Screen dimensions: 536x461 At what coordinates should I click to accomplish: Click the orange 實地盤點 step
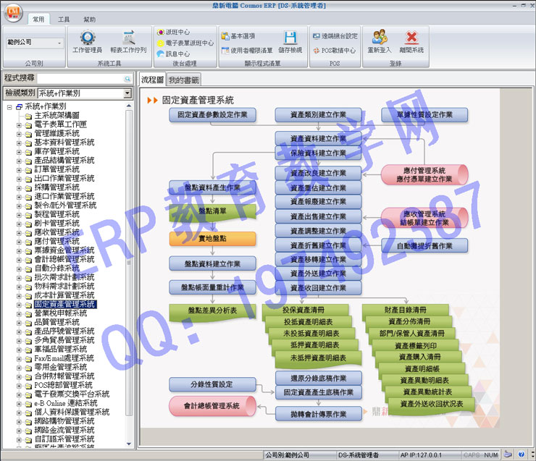(212, 238)
